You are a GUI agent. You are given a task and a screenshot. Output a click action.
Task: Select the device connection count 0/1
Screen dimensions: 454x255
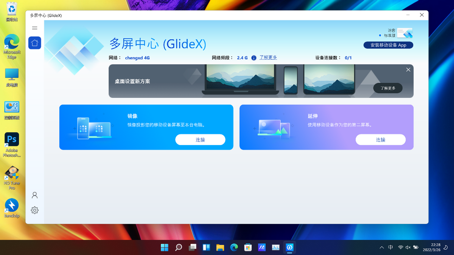pos(348,58)
